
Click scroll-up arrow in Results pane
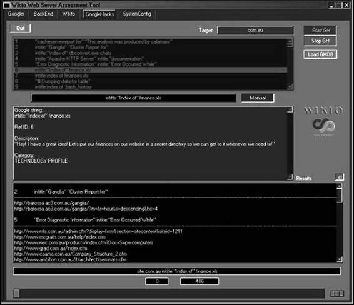tap(340, 186)
